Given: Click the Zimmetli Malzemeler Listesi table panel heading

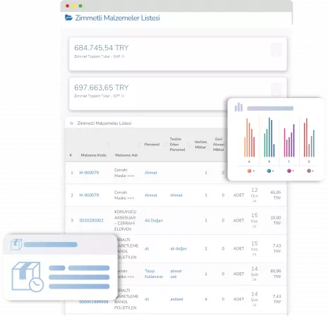Looking at the screenshot, I should (104, 123).
